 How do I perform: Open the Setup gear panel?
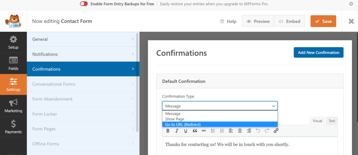point(13,42)
